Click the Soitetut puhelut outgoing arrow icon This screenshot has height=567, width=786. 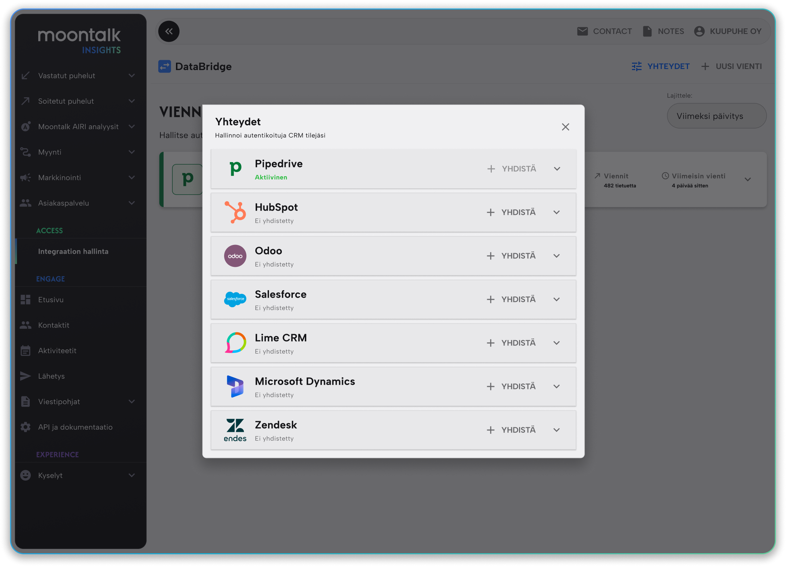[x=25, y=101]
